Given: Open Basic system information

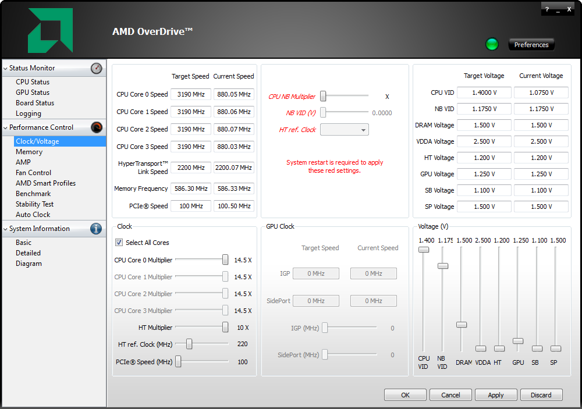Looking at the screenshot, I should tap(23, 243).
